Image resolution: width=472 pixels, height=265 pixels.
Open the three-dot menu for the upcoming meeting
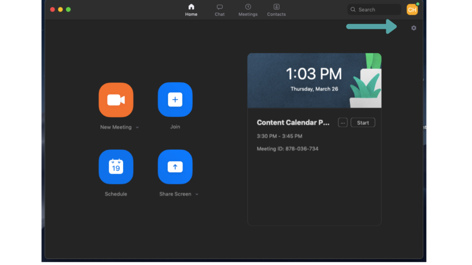click(342, 122)
